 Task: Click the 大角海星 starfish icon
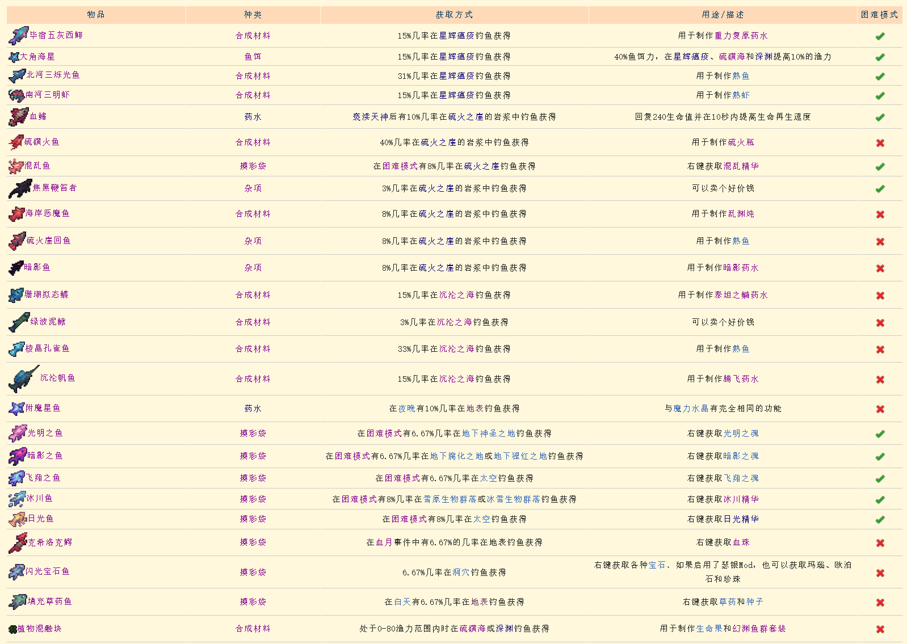[x=14, y=57]
